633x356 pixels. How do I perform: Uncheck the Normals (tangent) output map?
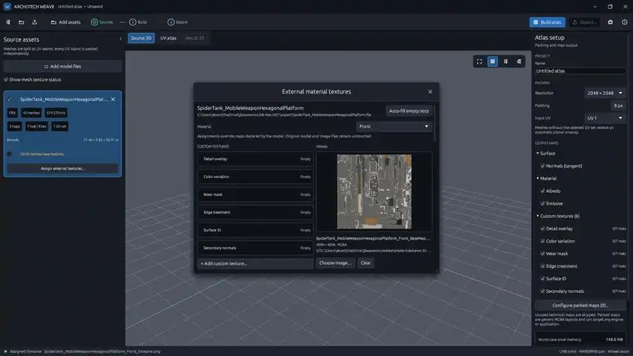point(542,166)
